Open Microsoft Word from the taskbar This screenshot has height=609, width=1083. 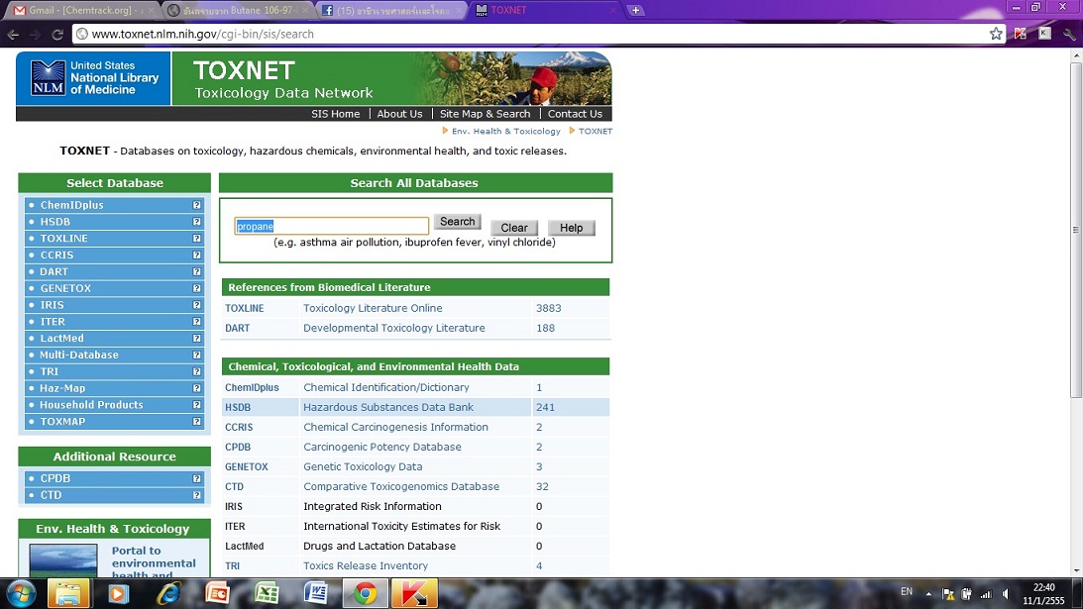[316, 593]
